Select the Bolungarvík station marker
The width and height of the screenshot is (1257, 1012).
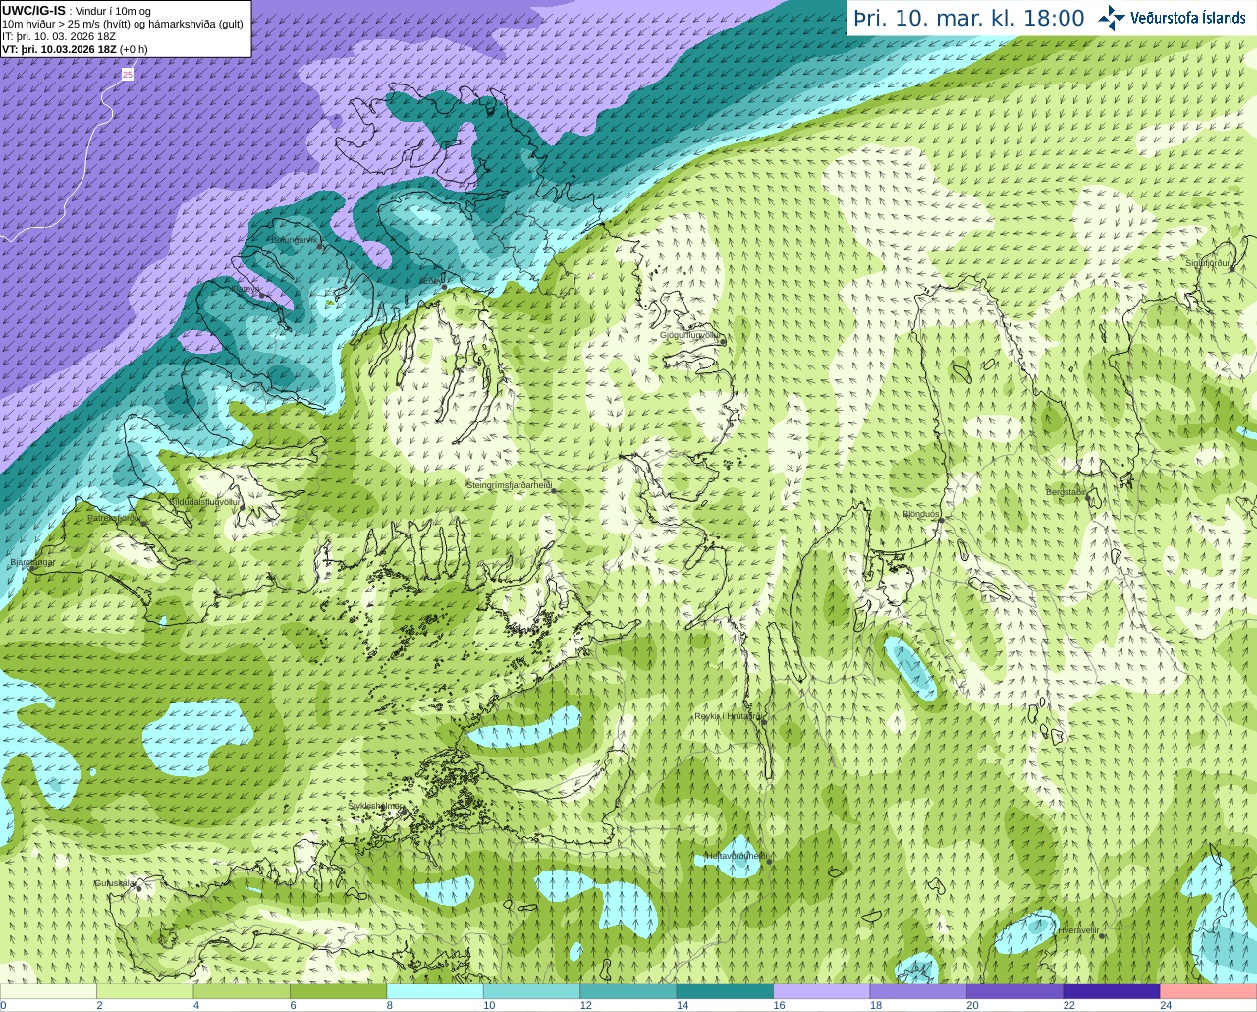coord(321,247)
